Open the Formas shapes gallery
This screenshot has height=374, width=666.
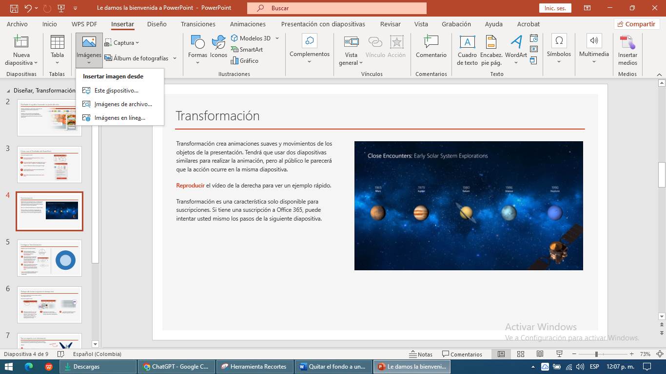pos(197,43)
